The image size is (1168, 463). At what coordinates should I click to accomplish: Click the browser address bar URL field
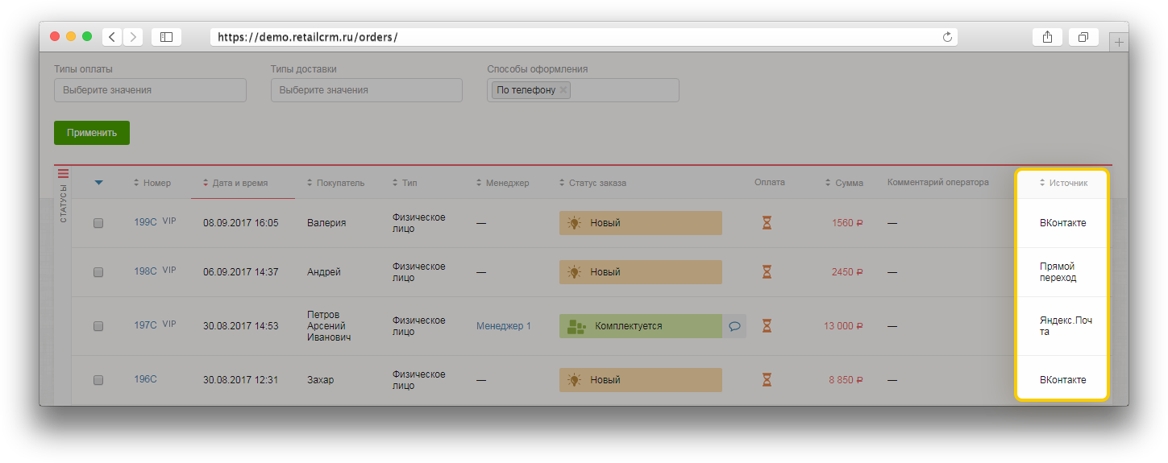(x=580, y=37)
